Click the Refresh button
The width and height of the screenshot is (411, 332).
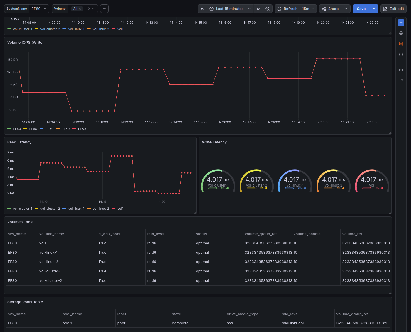point(287,9)
